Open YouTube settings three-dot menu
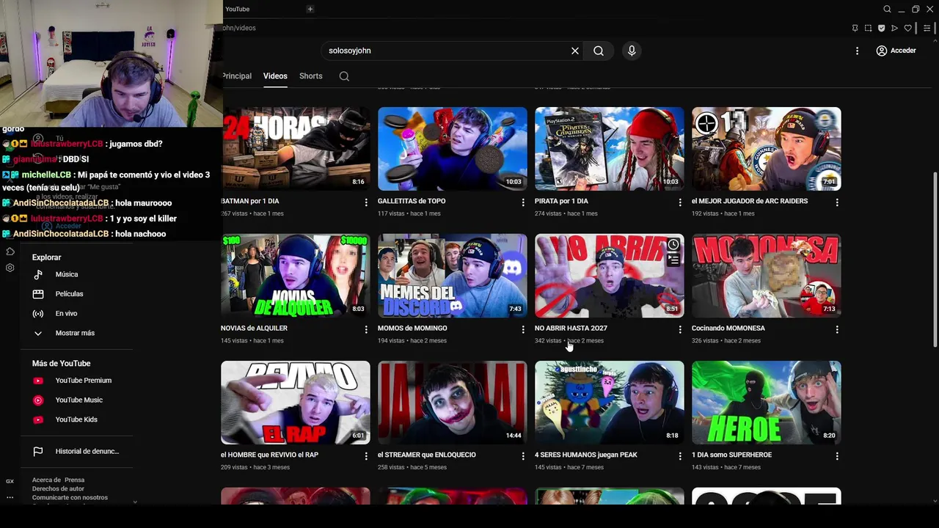Image resolution: width=939 pixels, height=528 pixels. [x=857, y=51]
